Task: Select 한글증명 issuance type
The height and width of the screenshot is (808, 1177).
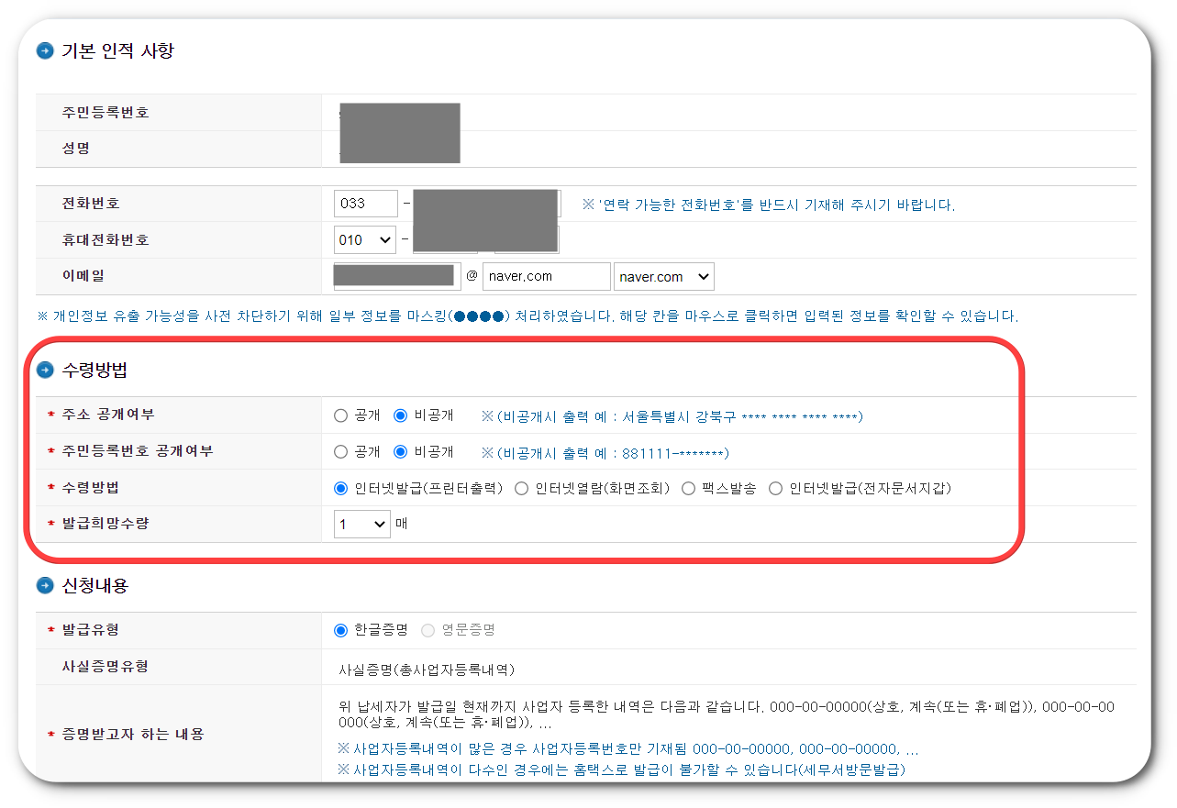Action: pos(339,628)
